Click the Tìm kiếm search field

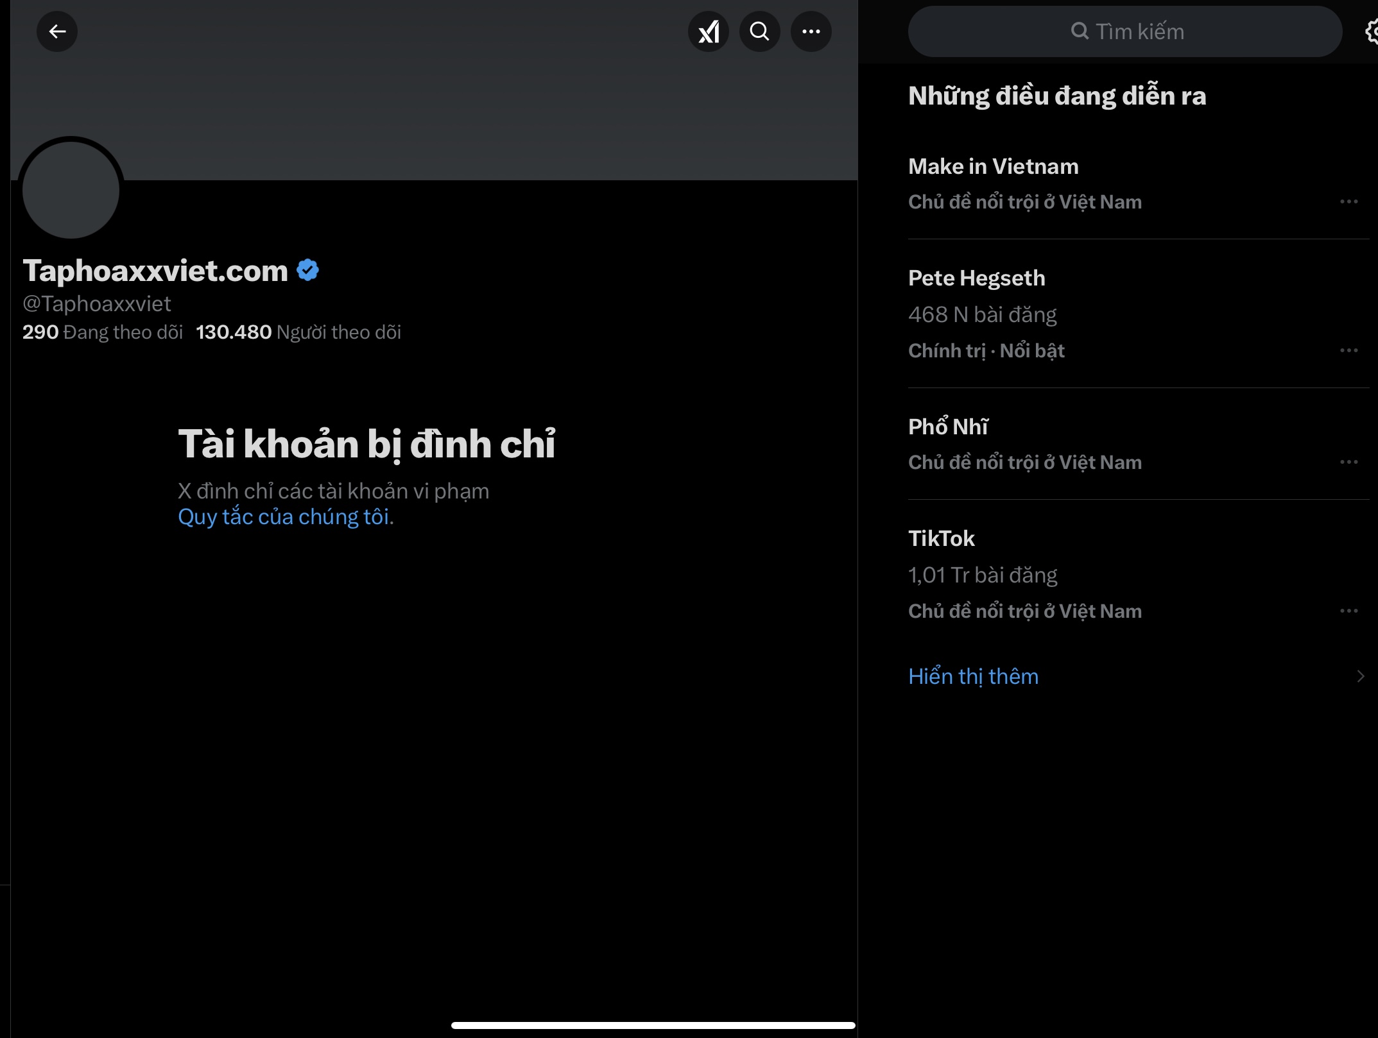(1126, 31)
